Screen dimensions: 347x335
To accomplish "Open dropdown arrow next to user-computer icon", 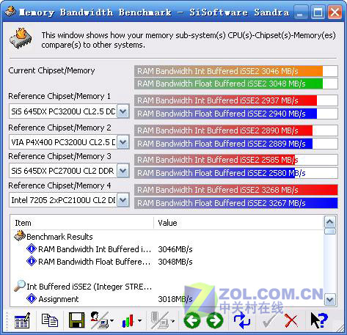I will pos(112,320).
